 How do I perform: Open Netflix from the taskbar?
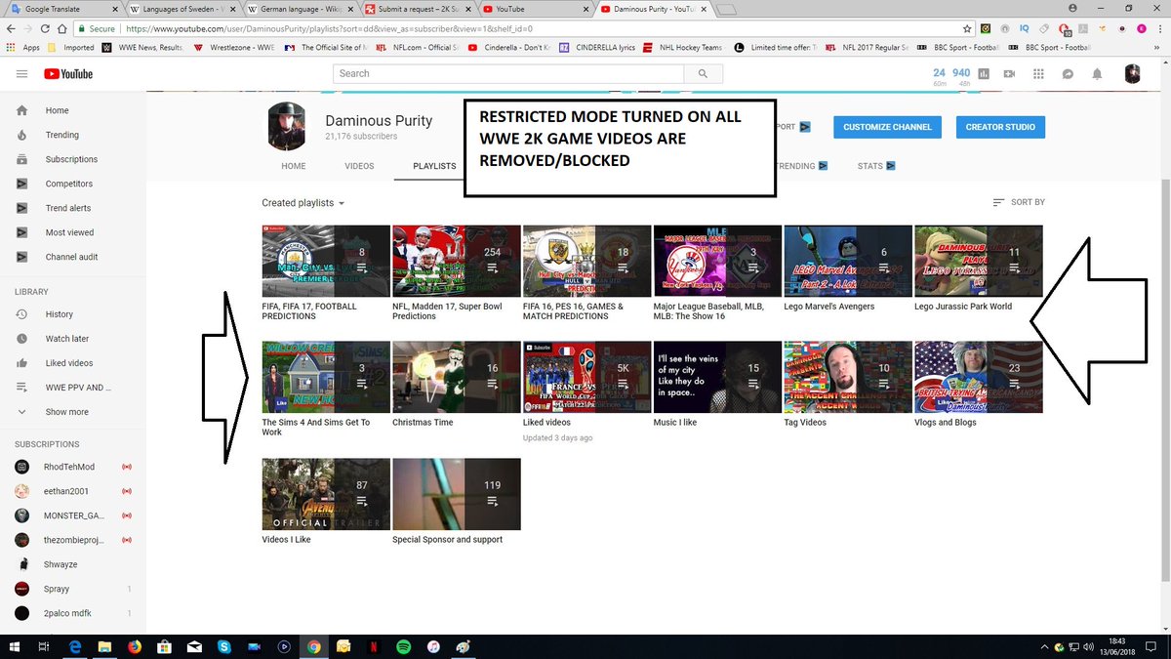374,646
